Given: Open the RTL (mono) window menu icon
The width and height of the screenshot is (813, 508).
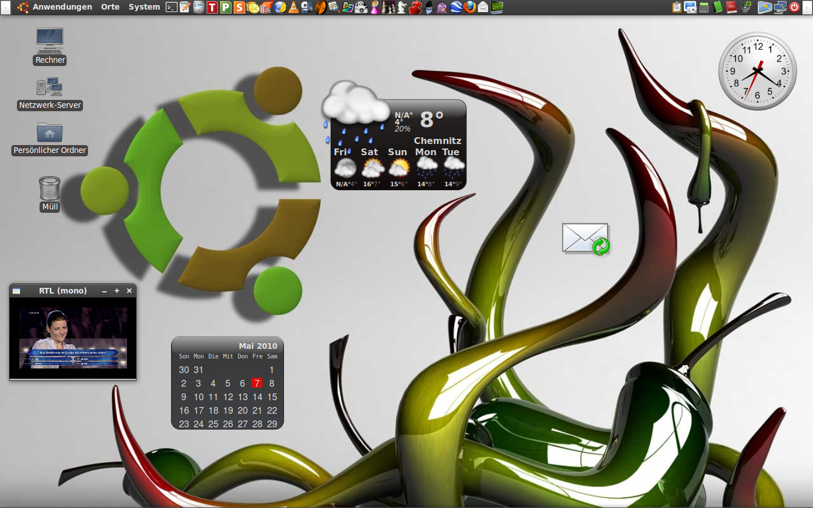Looking at the screenshot, I should (16, 291).
